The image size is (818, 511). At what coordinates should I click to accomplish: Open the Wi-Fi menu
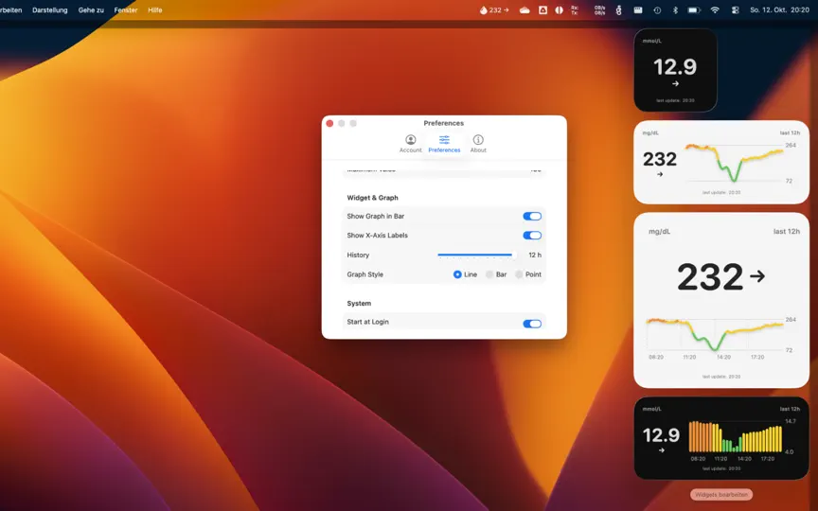pyautogui.click(x=715, y=9)
